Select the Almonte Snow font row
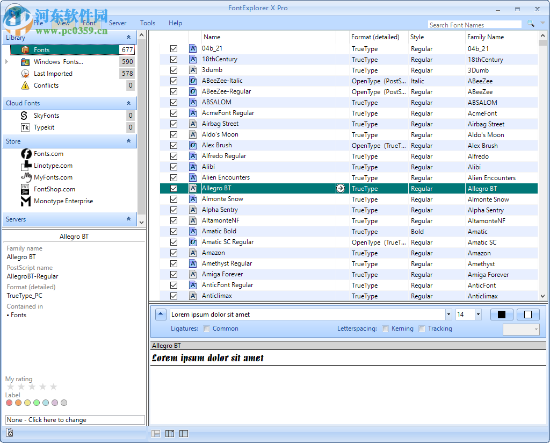 (349, 199)
